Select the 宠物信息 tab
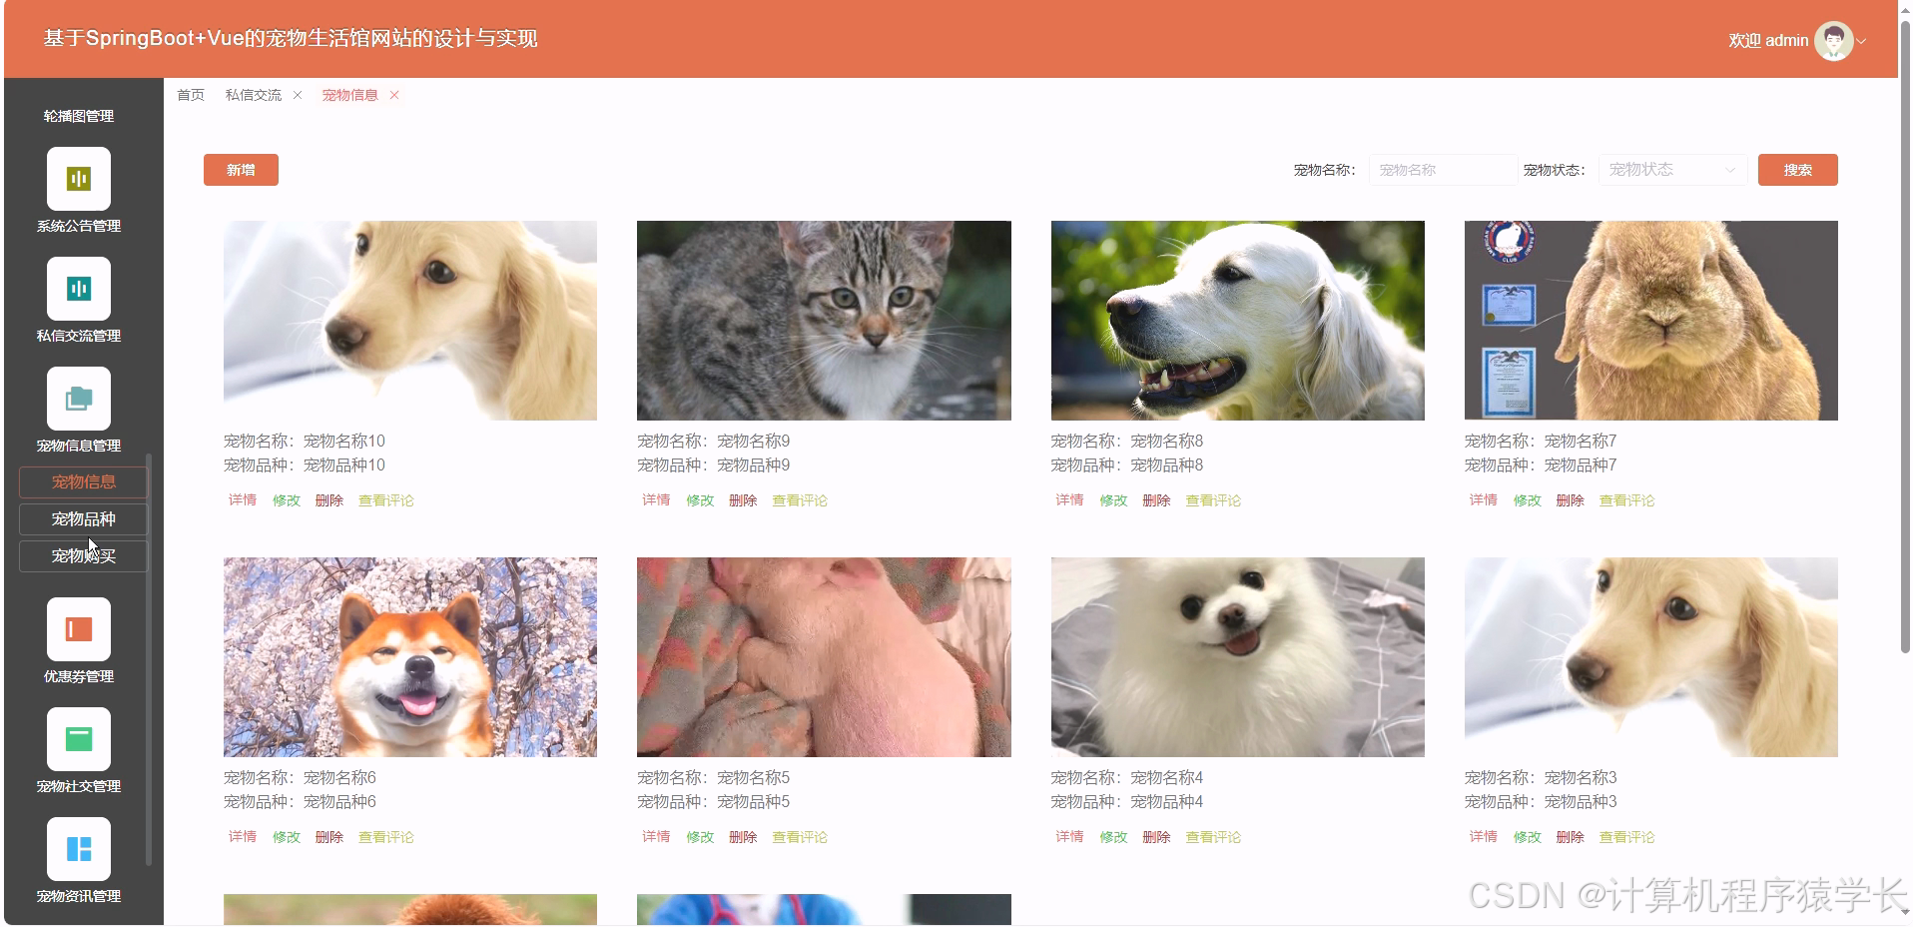Image resolution: width=1913 pixels, height=927 pixels. click(x=349, y=95)
